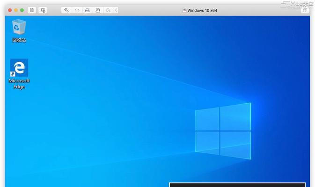This screenshot has width=315, height=187.
Task: Click the shared folders icon
Action: pyautogui.click(x=109, y=10)
